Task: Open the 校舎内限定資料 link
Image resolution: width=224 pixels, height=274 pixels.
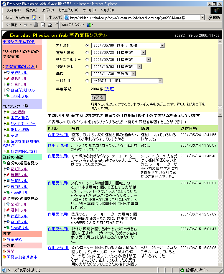Action: pos(24,151)
